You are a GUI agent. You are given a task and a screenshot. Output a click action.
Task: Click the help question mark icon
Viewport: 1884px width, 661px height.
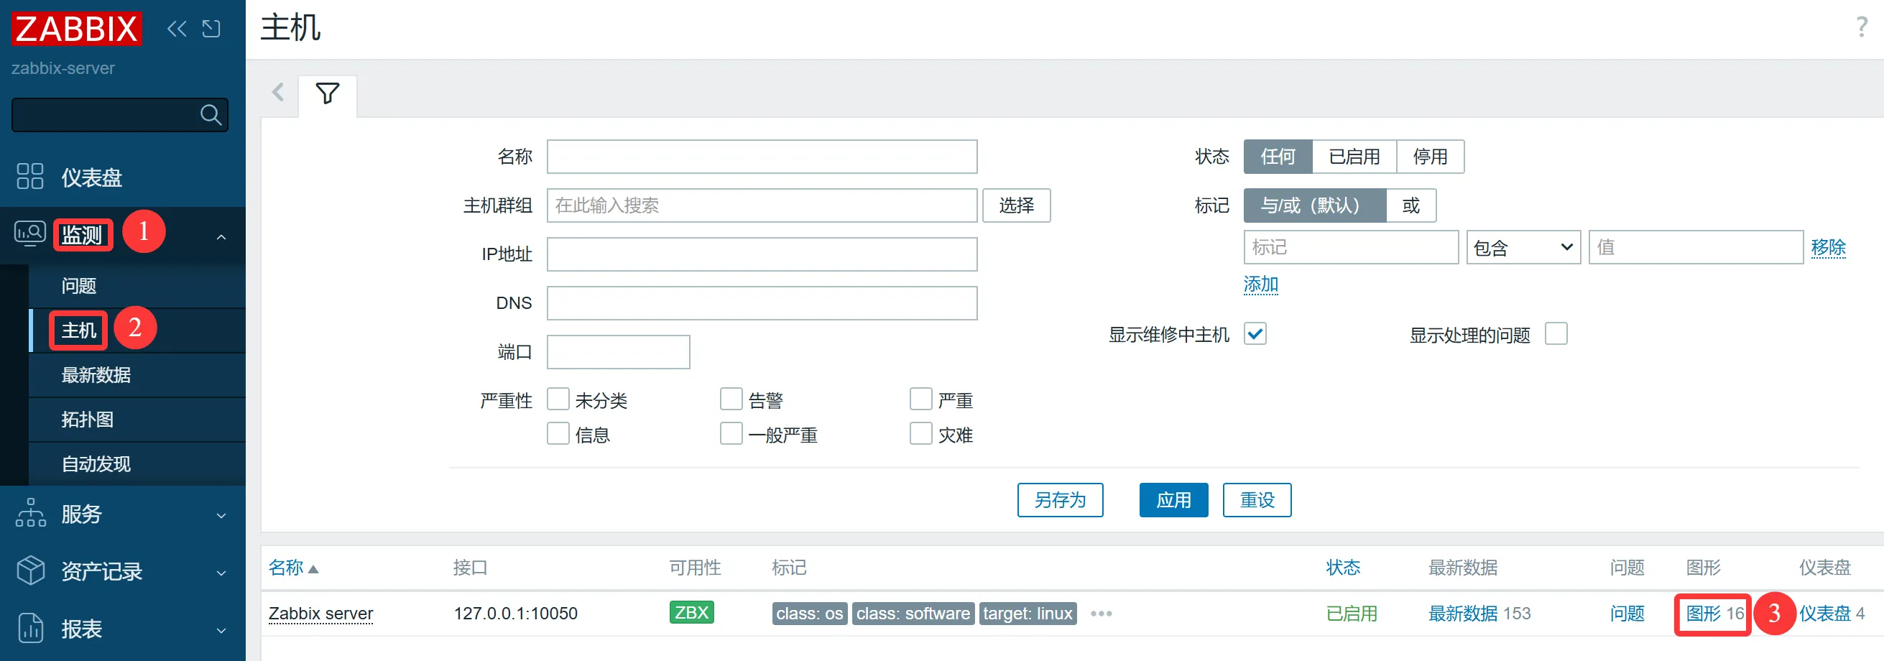tap(1861, 28)
